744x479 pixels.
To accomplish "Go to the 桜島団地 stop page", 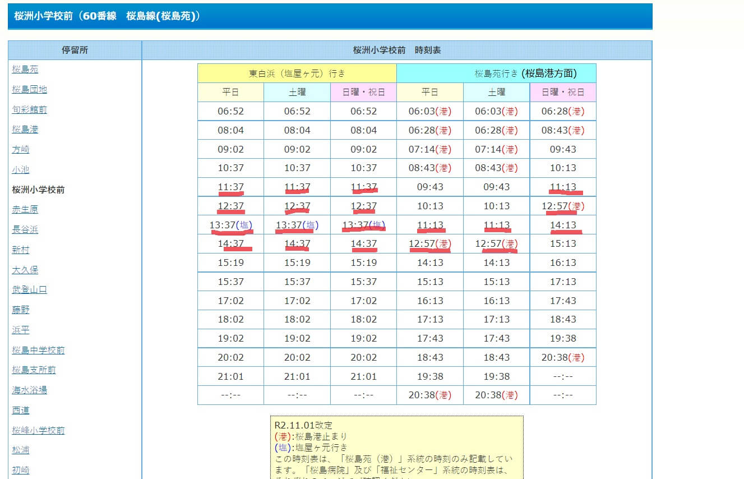I will [x=30, y=90].
